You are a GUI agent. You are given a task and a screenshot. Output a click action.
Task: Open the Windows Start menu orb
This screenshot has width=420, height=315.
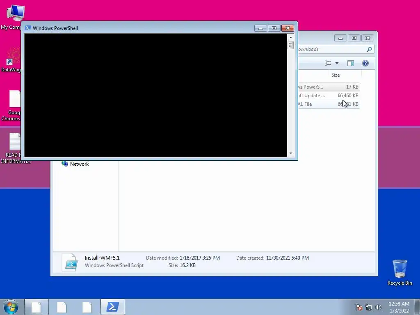pyautogui.click(x=11, y=307)
